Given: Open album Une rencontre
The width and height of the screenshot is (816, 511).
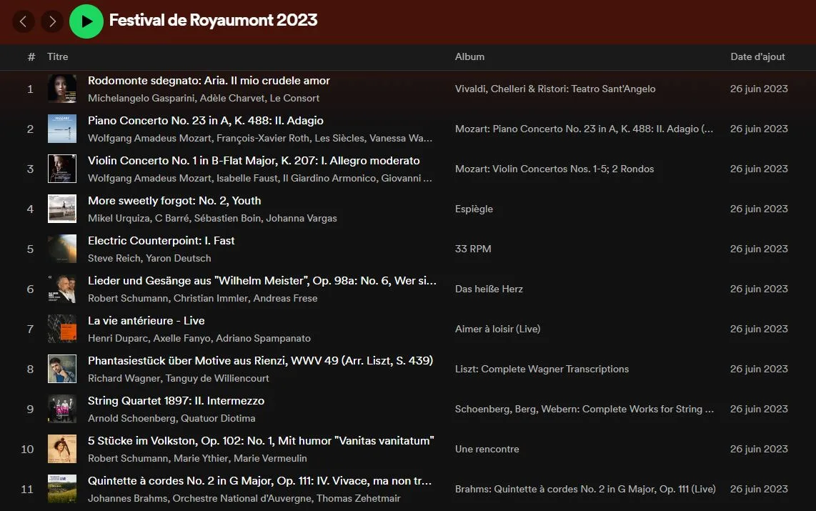Looking at the screenshot, I should [487, 449].
